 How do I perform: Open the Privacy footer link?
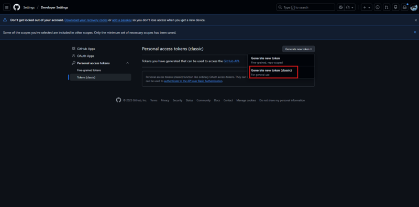[165, 100]
